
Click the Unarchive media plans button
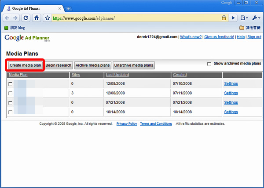pos(134,65)
